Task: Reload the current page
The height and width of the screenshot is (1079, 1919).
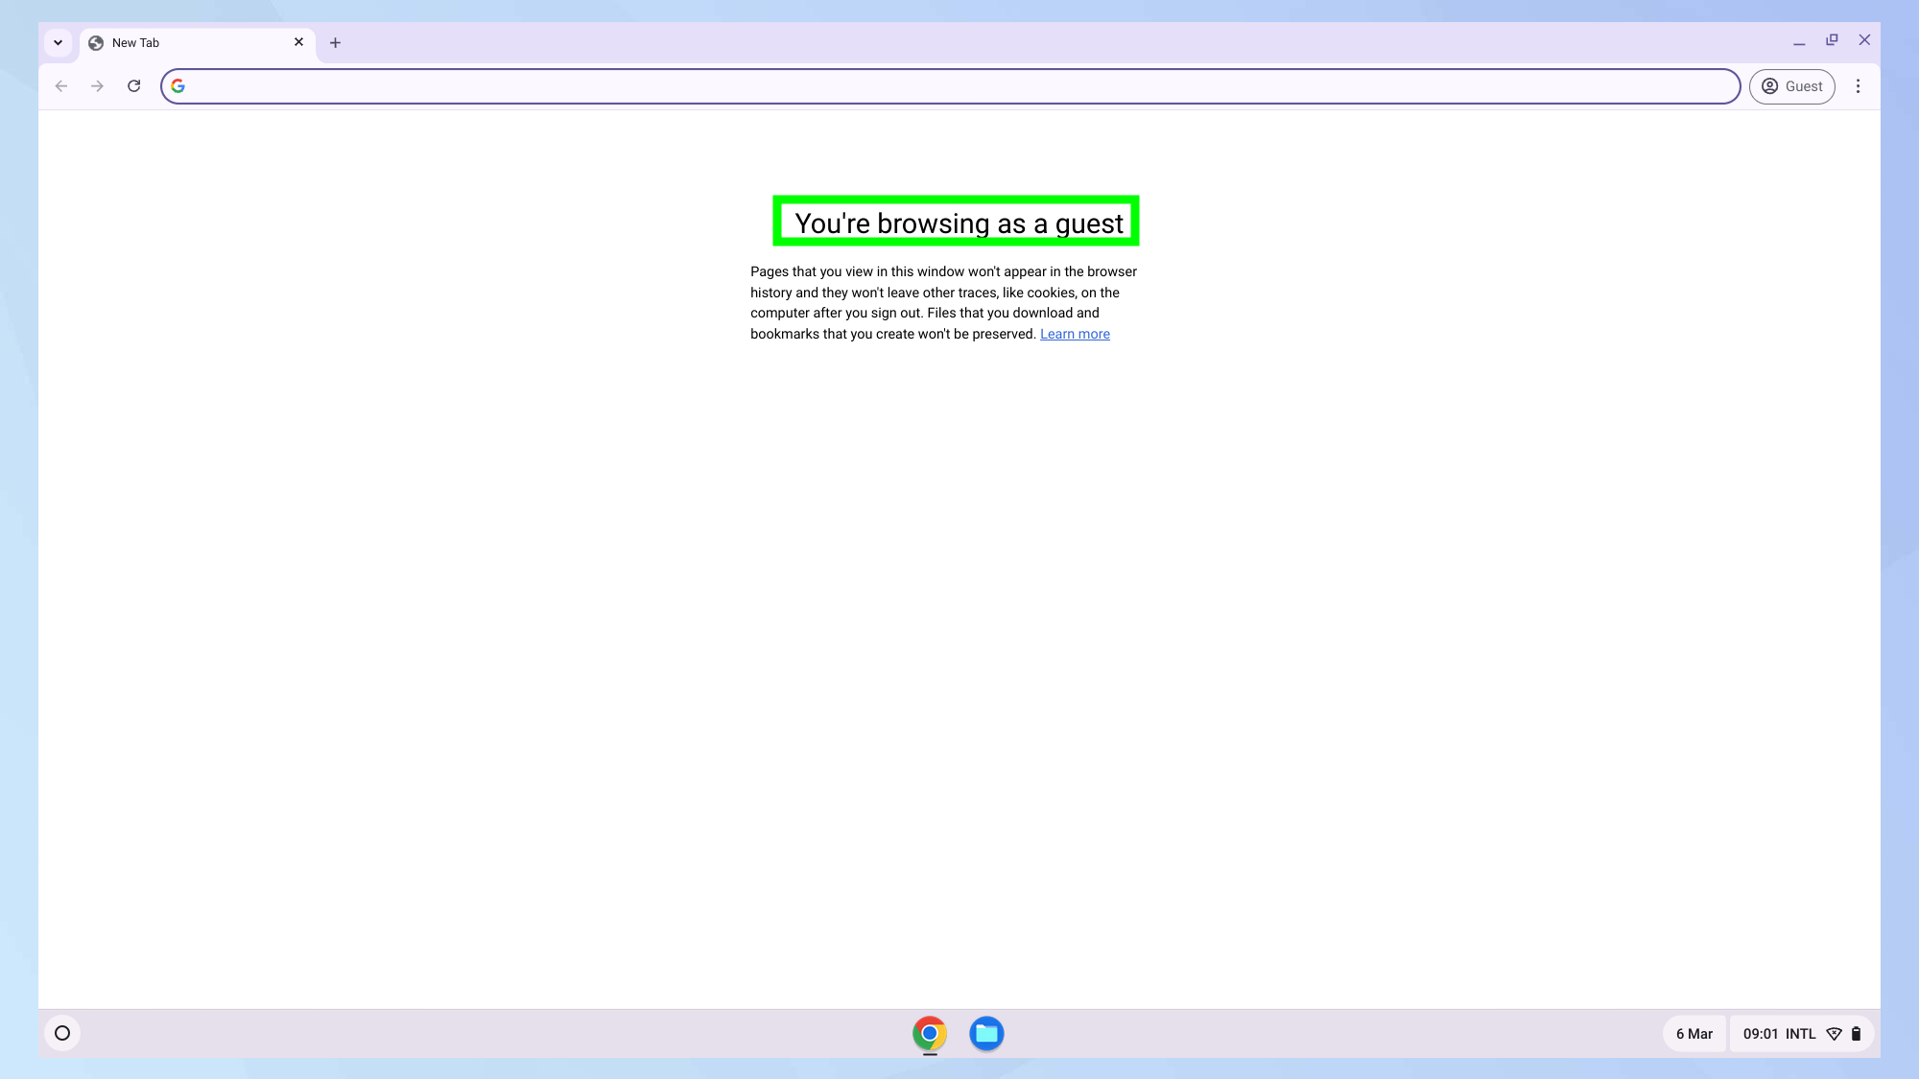Action: (134, 86)
